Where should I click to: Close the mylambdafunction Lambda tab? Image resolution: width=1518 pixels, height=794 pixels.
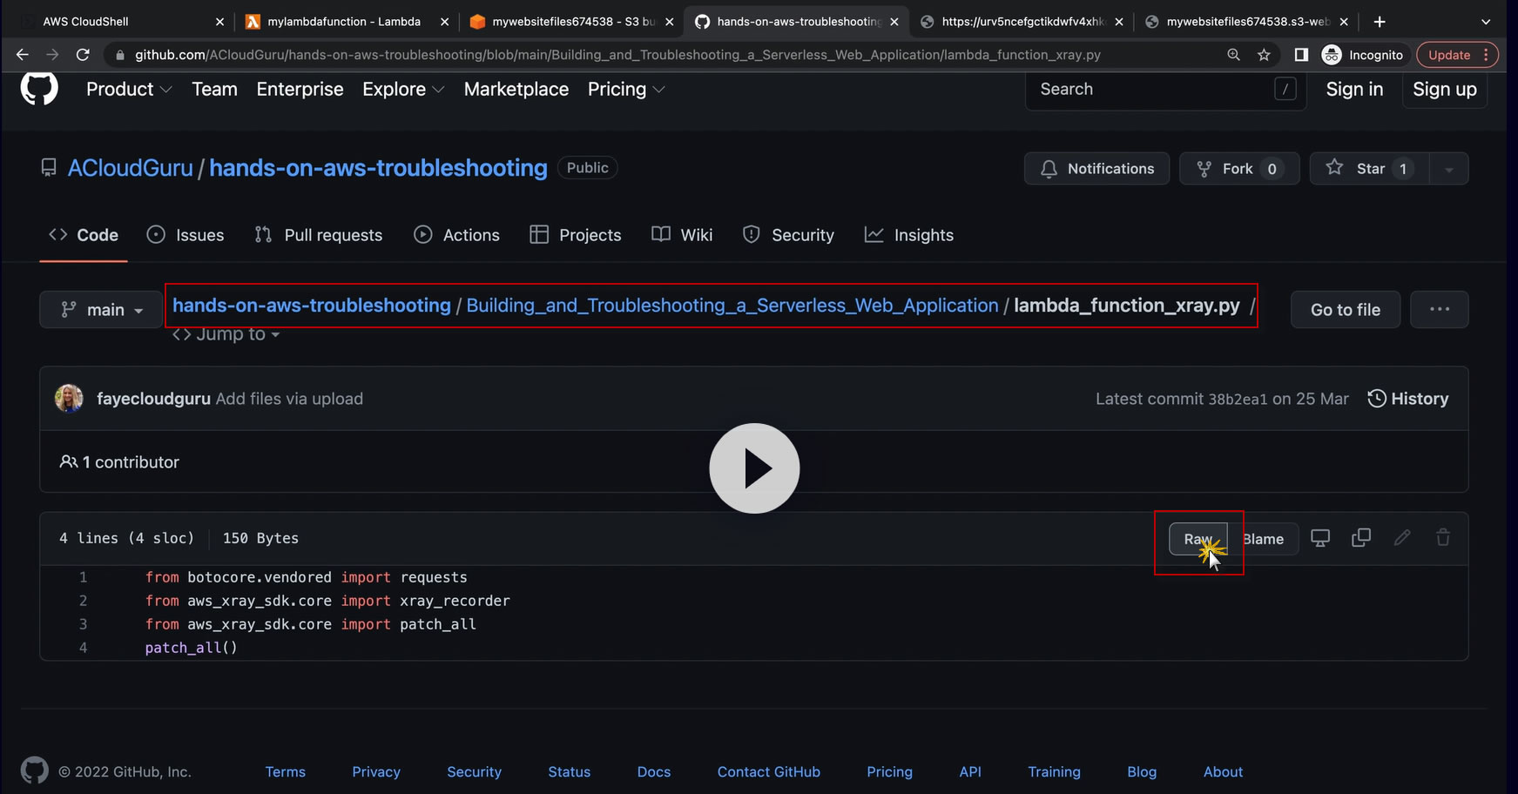pyautogui.click(x=444, y=22)
